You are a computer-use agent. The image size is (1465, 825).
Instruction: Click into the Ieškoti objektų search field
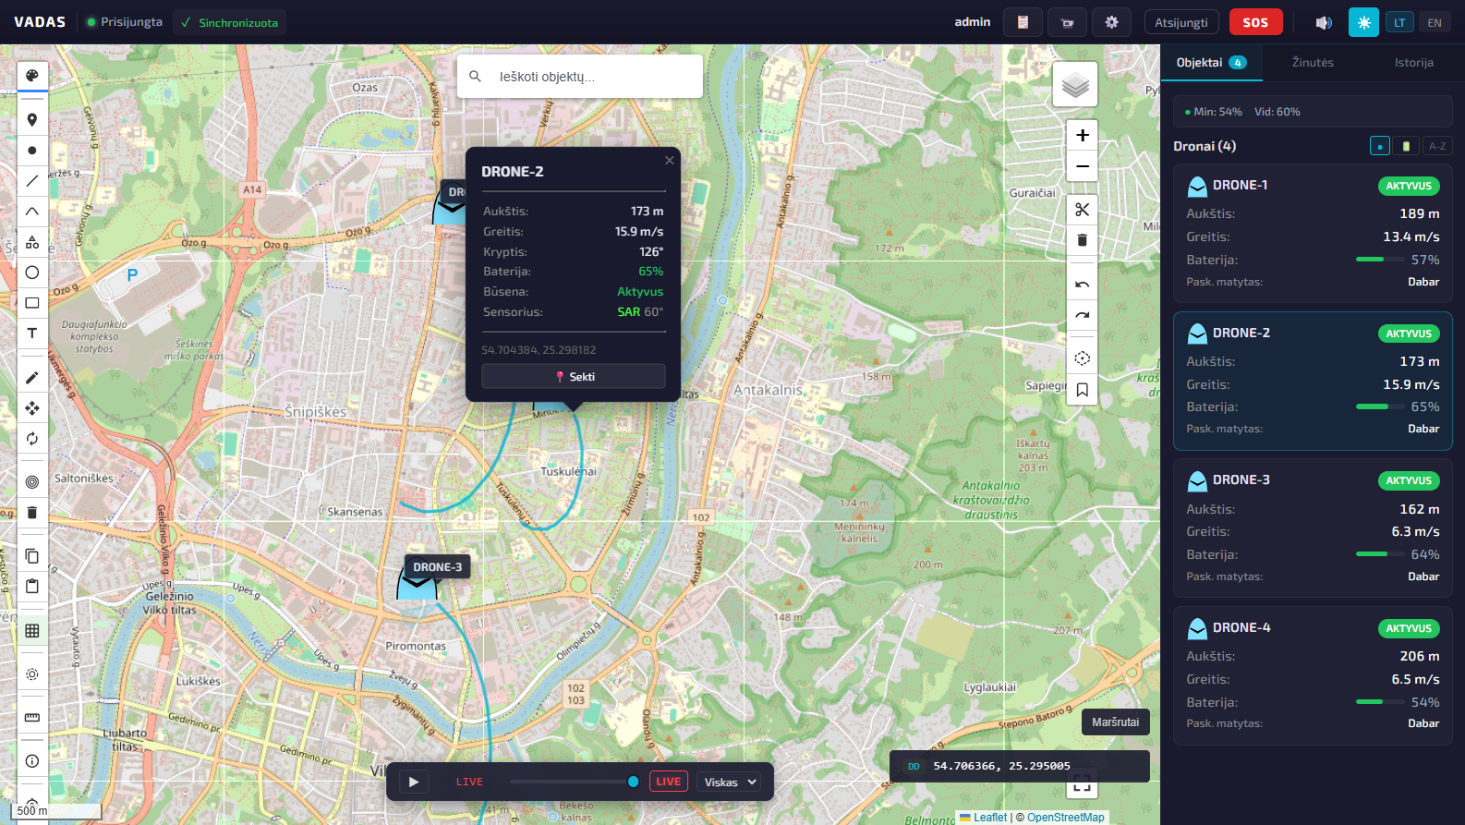(580, 77)
